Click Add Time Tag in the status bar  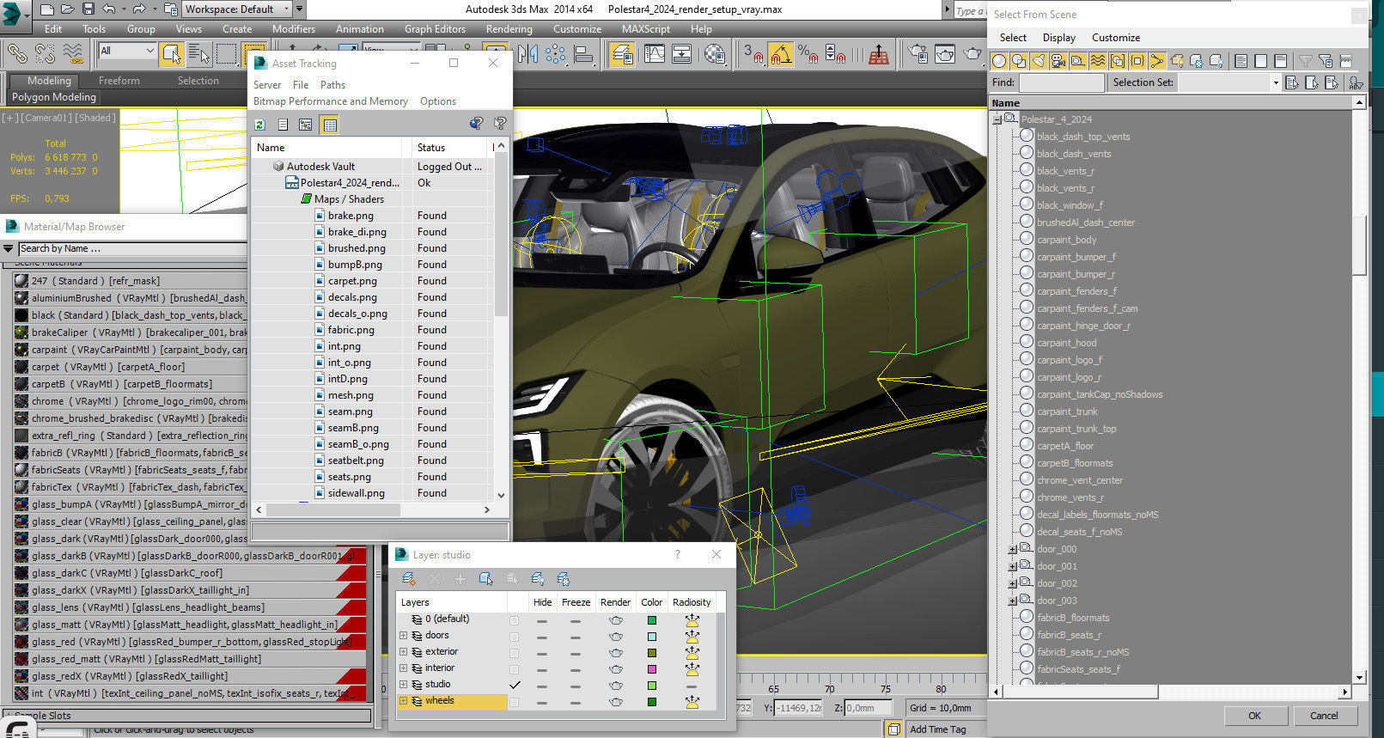coord(937,729)
